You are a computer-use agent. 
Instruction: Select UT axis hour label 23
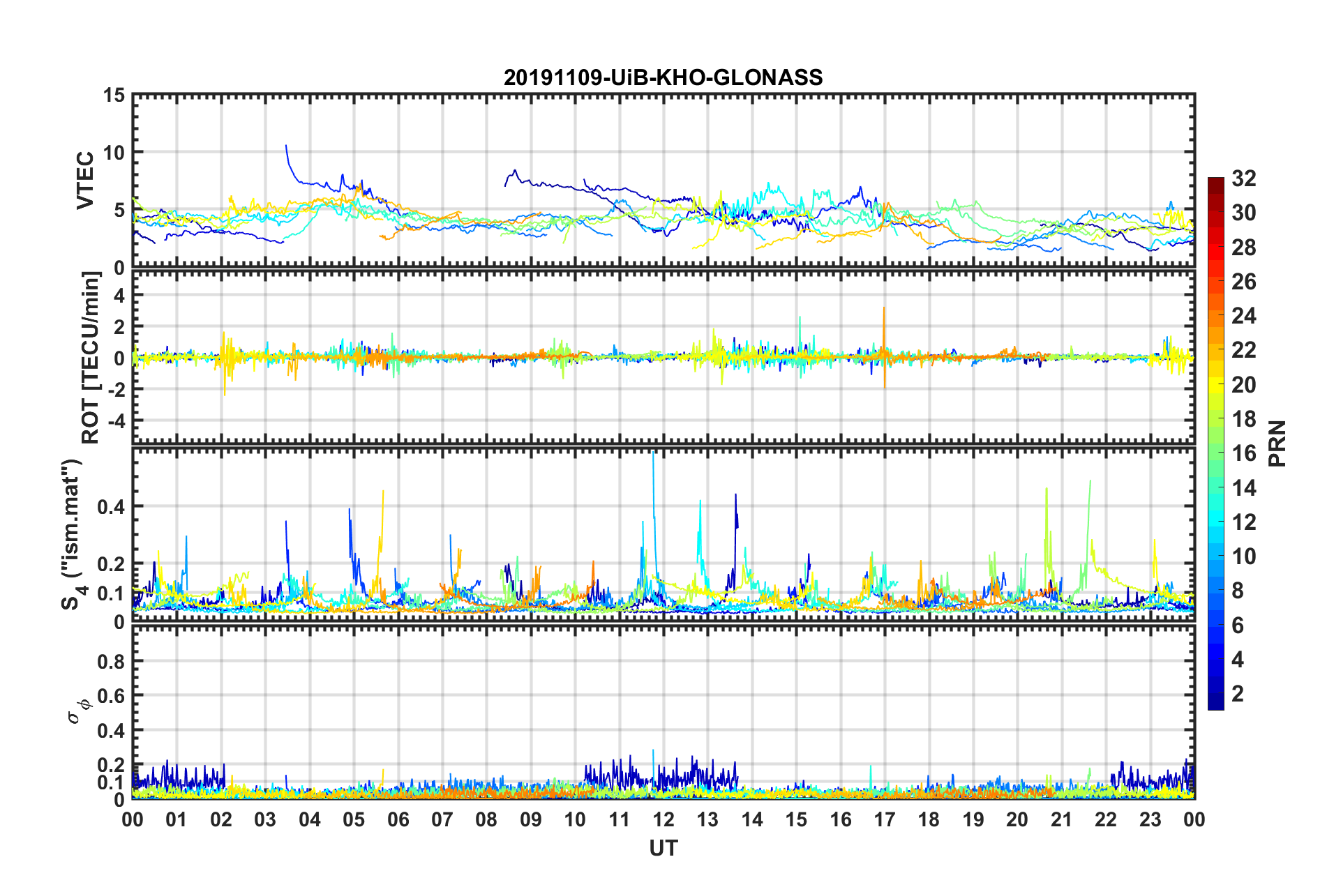coord(1150,819)
